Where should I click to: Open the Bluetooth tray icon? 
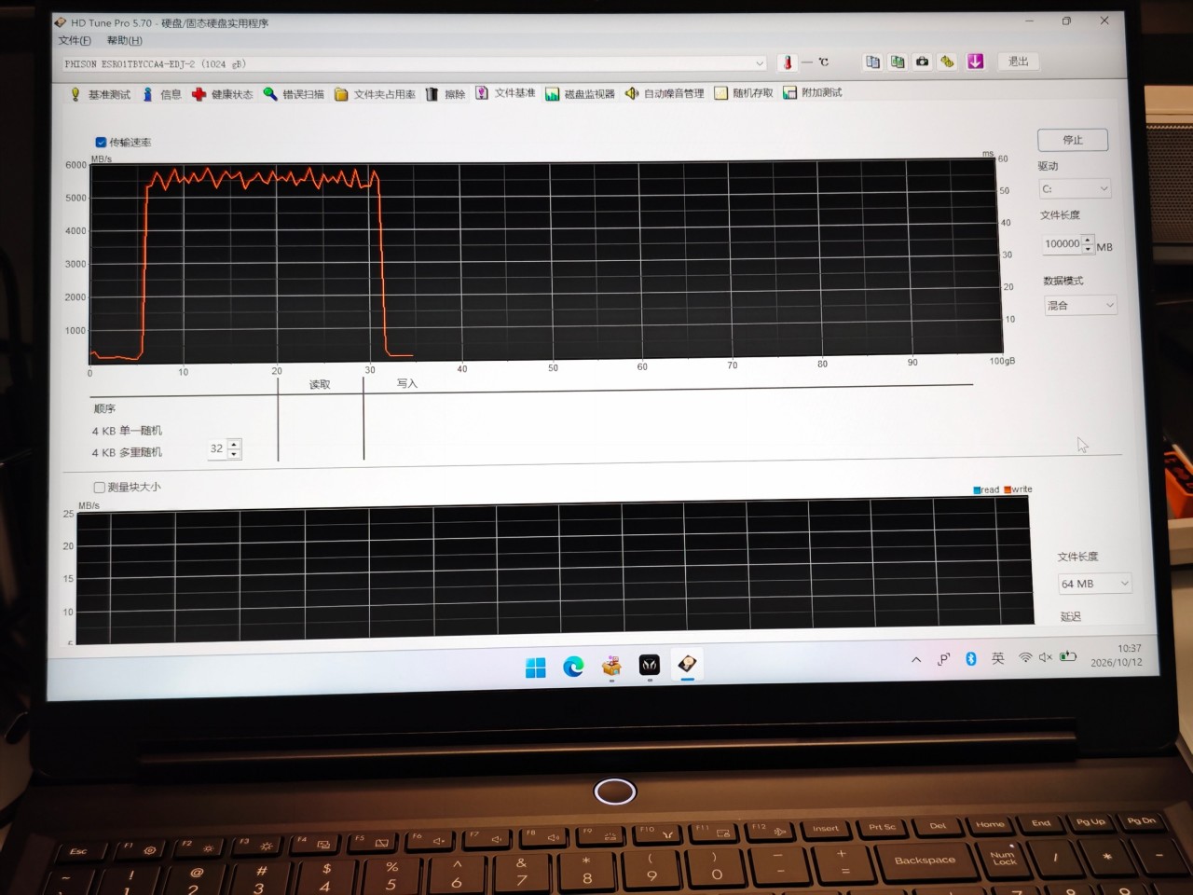point(970,659)
